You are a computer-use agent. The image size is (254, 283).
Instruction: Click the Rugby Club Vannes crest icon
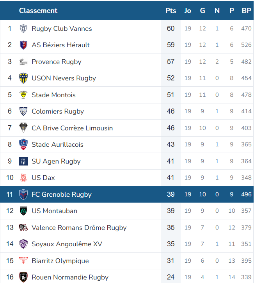point(23,28)
